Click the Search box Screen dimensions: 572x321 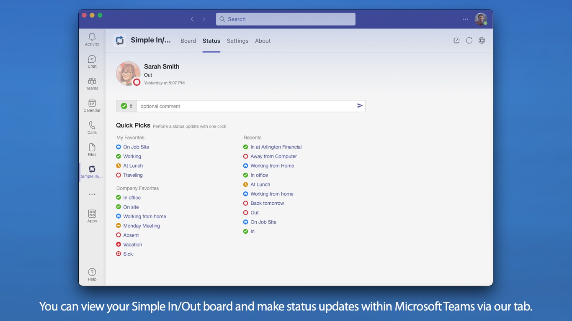286,19
